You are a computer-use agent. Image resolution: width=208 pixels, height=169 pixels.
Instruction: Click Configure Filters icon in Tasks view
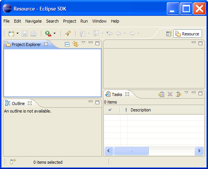click(179, 94)
